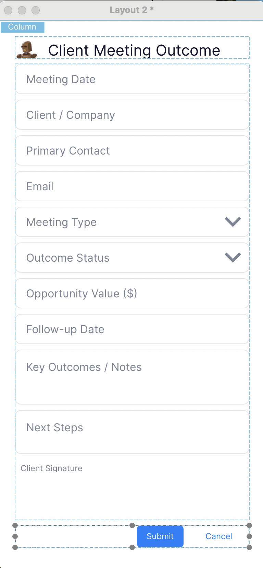The image size is (263, 568).
Task: Select the Primary Contact input
Action: 132,151
